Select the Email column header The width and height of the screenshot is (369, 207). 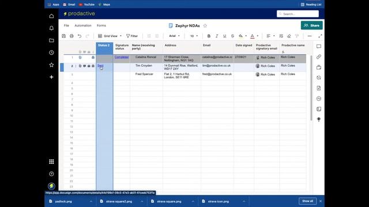(x=217, y=48)
